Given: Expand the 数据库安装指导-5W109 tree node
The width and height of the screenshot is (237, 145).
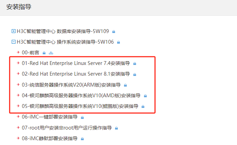Looking at the screenshot, I should (x=13, y=31).
